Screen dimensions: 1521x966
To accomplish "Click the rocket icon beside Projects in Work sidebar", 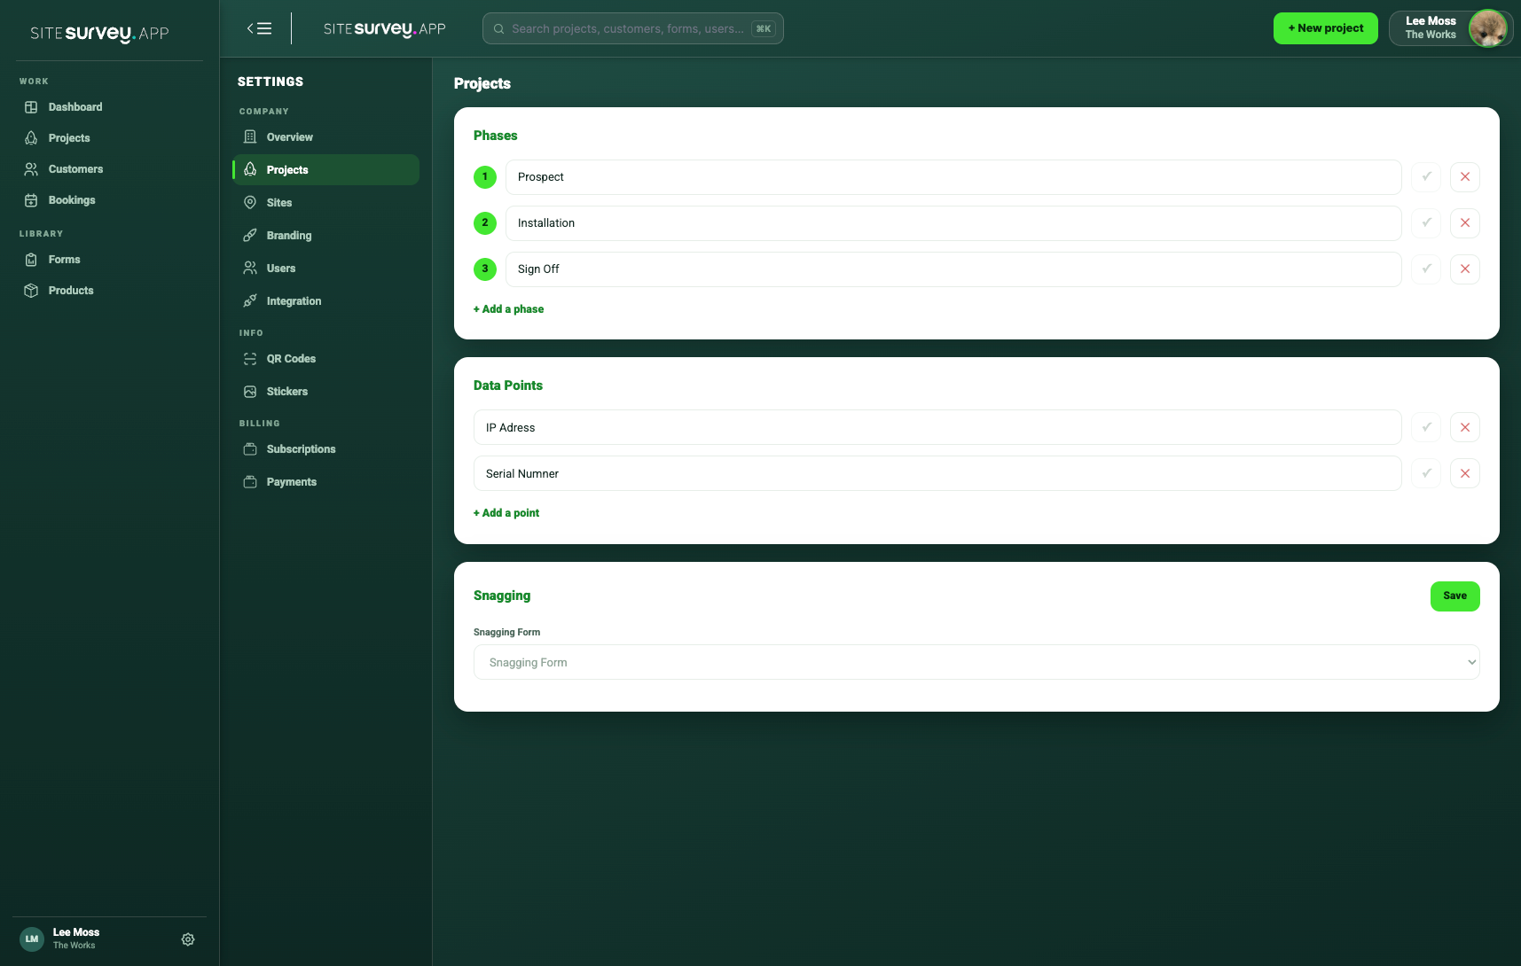I will [31, 138].
